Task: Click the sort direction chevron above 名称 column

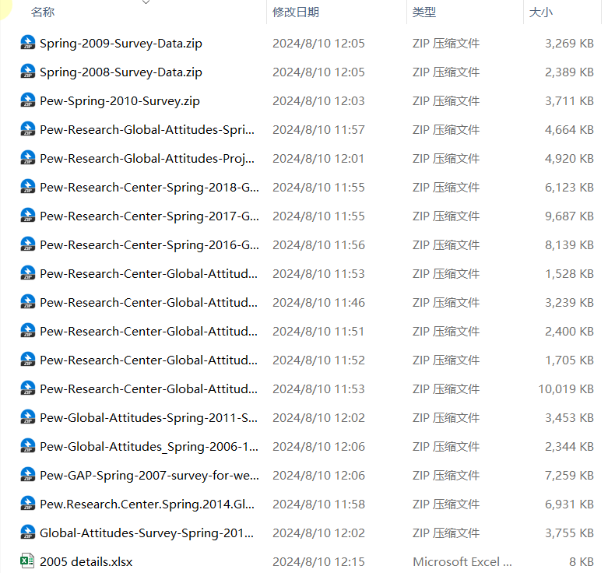Action: (146, 2)
